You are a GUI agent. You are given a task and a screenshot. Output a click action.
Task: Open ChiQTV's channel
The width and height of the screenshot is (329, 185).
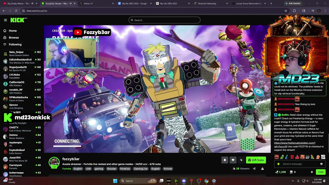click(x=22, y=129)
